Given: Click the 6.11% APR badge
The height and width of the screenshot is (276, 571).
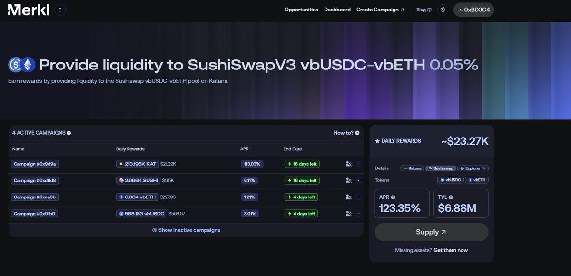Looking at the screenshot, I should (x=249, y=180).
